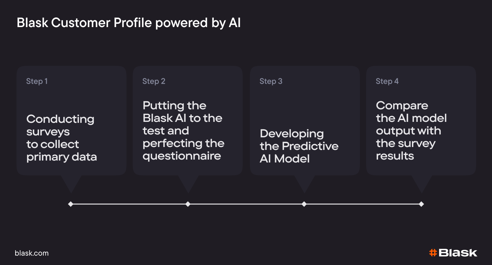Image resolution: width=492 pixels, height=265 pixels.
Task: Click the pointer triangle below Step 3 card
Action: pyautogui.click(x=304, y=183)
